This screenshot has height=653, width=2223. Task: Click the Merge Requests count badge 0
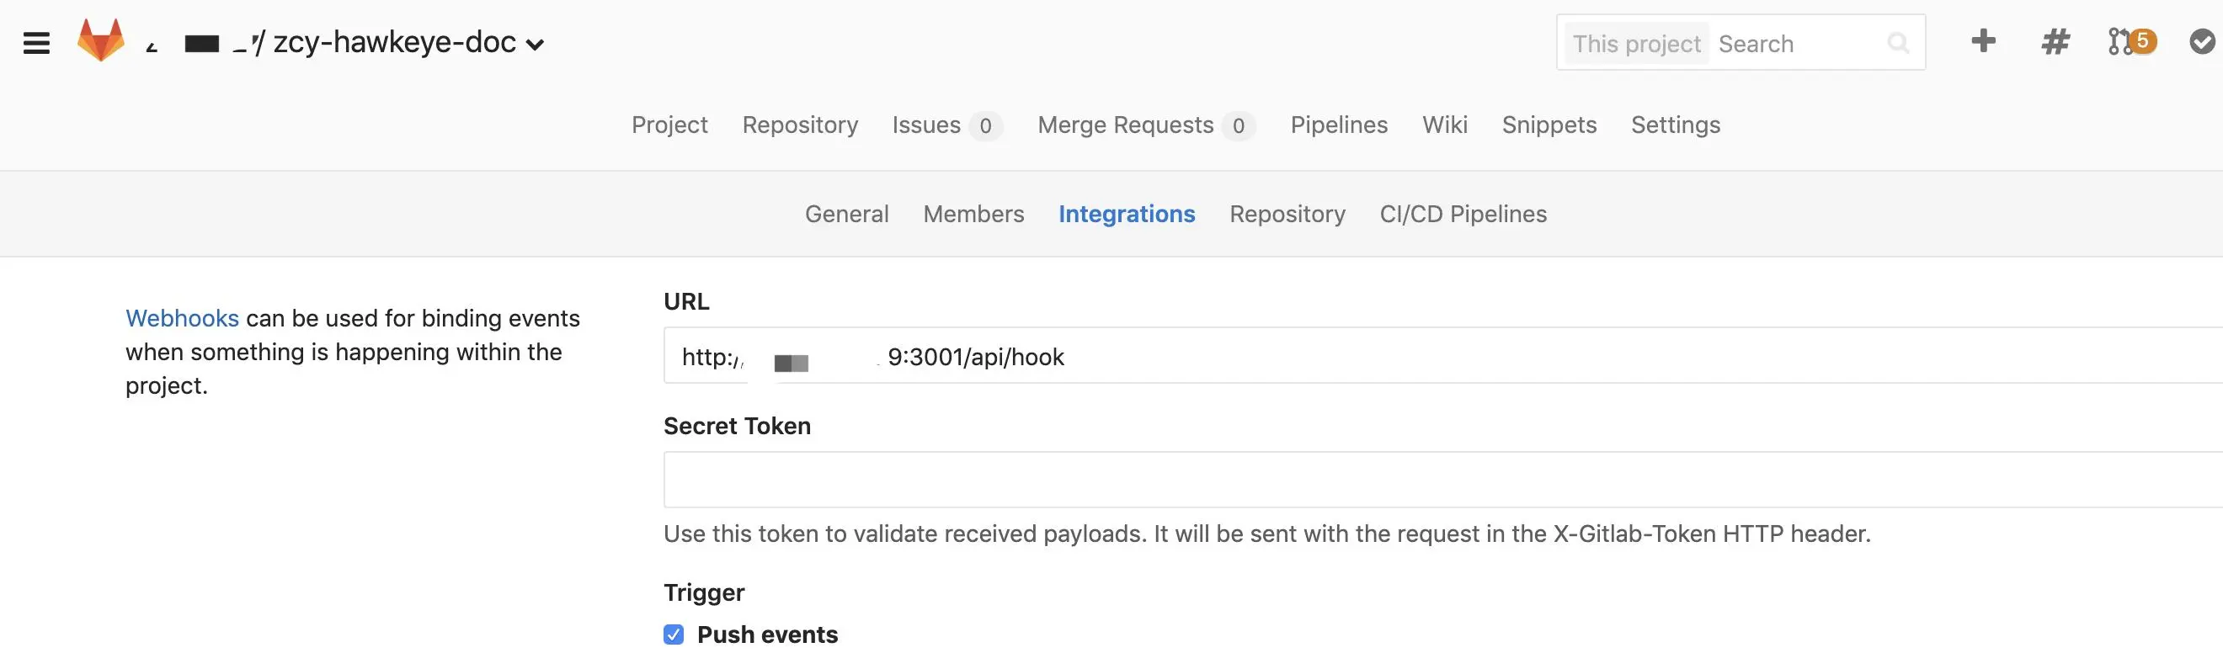(1239, 126)
